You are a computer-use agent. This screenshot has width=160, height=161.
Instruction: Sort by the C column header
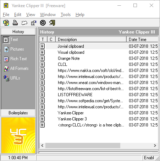pos(51,40)
